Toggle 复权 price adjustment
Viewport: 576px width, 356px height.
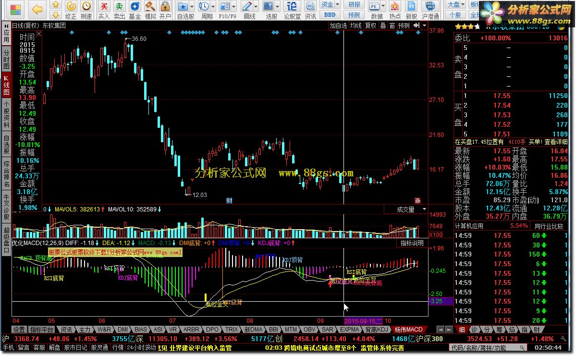point(371,26)
